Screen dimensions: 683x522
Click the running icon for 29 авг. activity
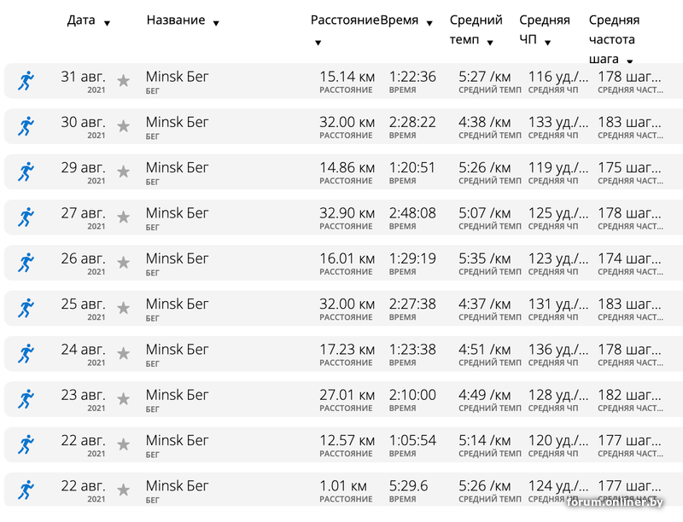click(x=26, y=171)
